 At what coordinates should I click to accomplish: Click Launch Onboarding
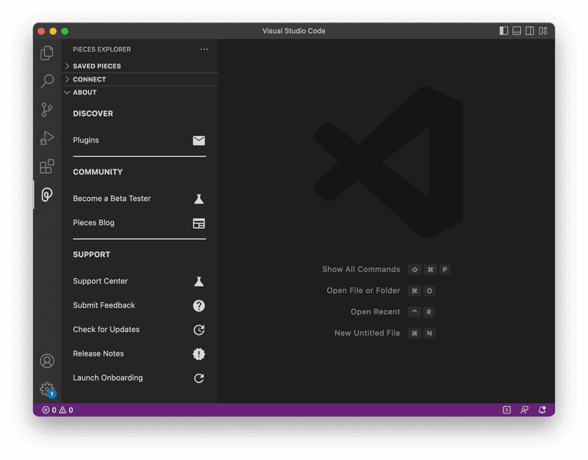pyautogui.click(x=108, y=378)
